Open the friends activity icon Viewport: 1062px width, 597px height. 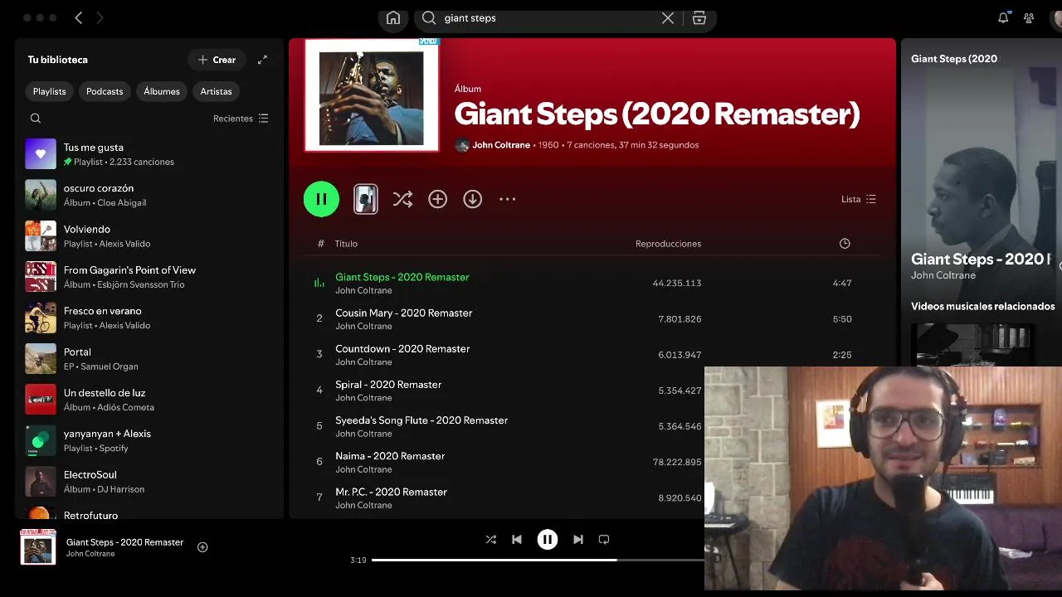click(x=1029, y=17)
